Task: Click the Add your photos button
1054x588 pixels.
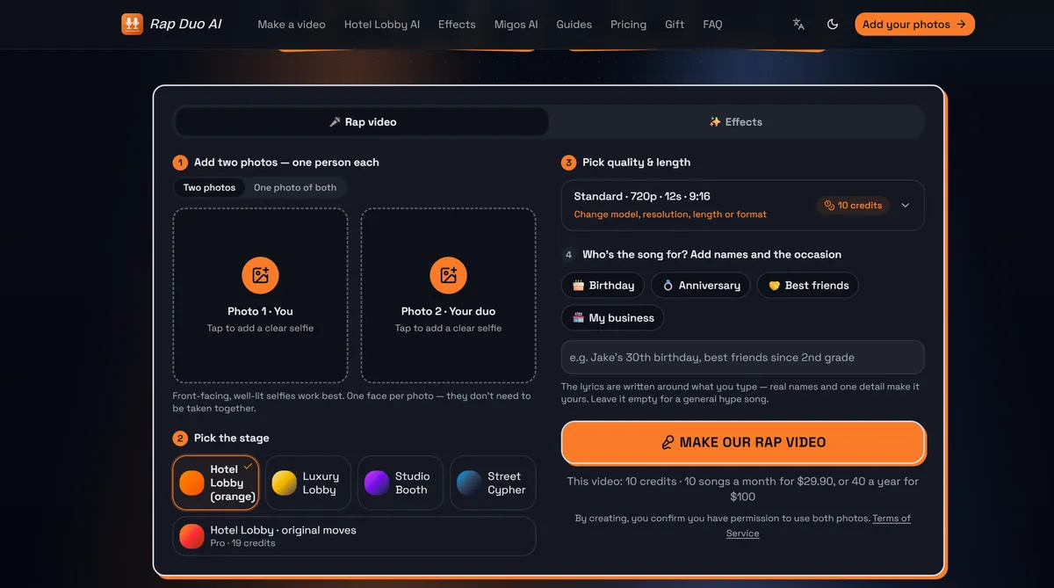Action: pos(914,25)
